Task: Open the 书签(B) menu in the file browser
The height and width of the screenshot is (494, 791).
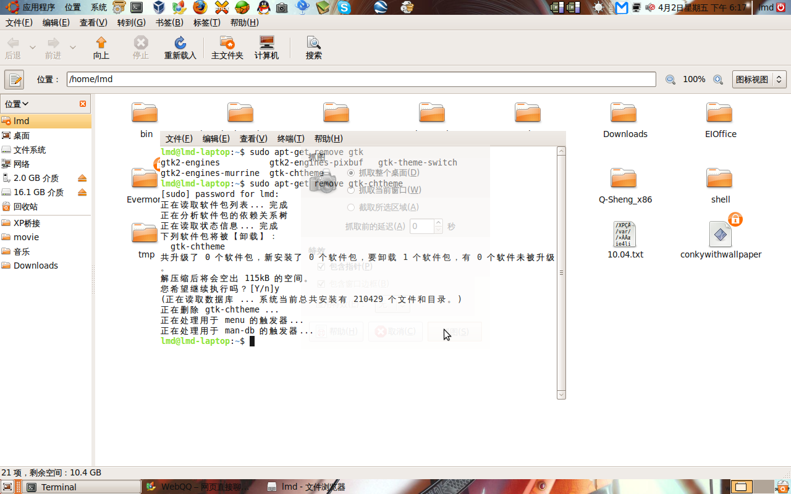Action: (169, 22)
